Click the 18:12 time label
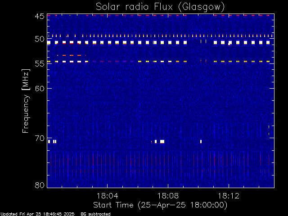Viewport: 288px width, 216px height. (x=229, y=196)
